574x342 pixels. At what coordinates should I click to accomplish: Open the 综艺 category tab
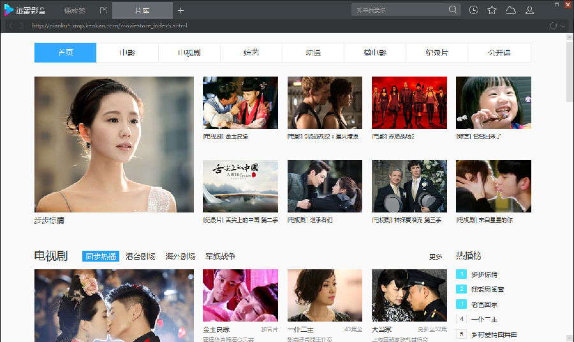(251, 53)
